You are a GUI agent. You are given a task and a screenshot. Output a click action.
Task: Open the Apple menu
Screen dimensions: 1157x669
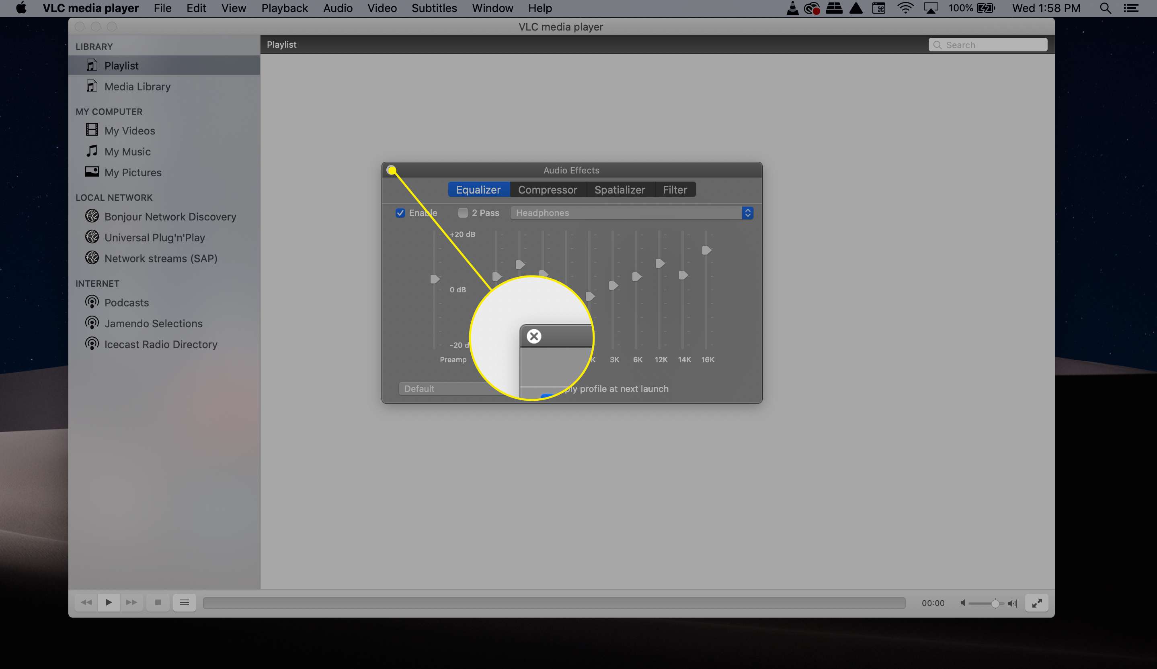pyautogui.click(x=21, y=8)
